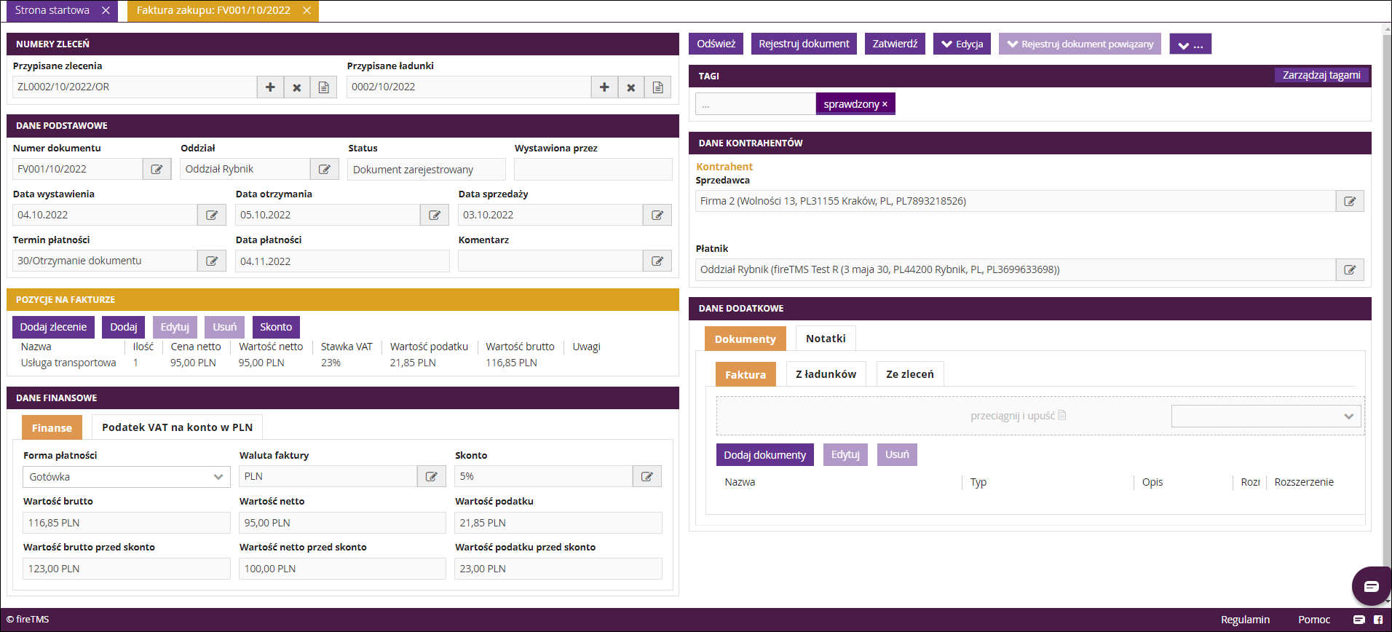The image size is (1392, 632).
Task: Click the Wystawiona przez field
Action: (x=593, y=170)
